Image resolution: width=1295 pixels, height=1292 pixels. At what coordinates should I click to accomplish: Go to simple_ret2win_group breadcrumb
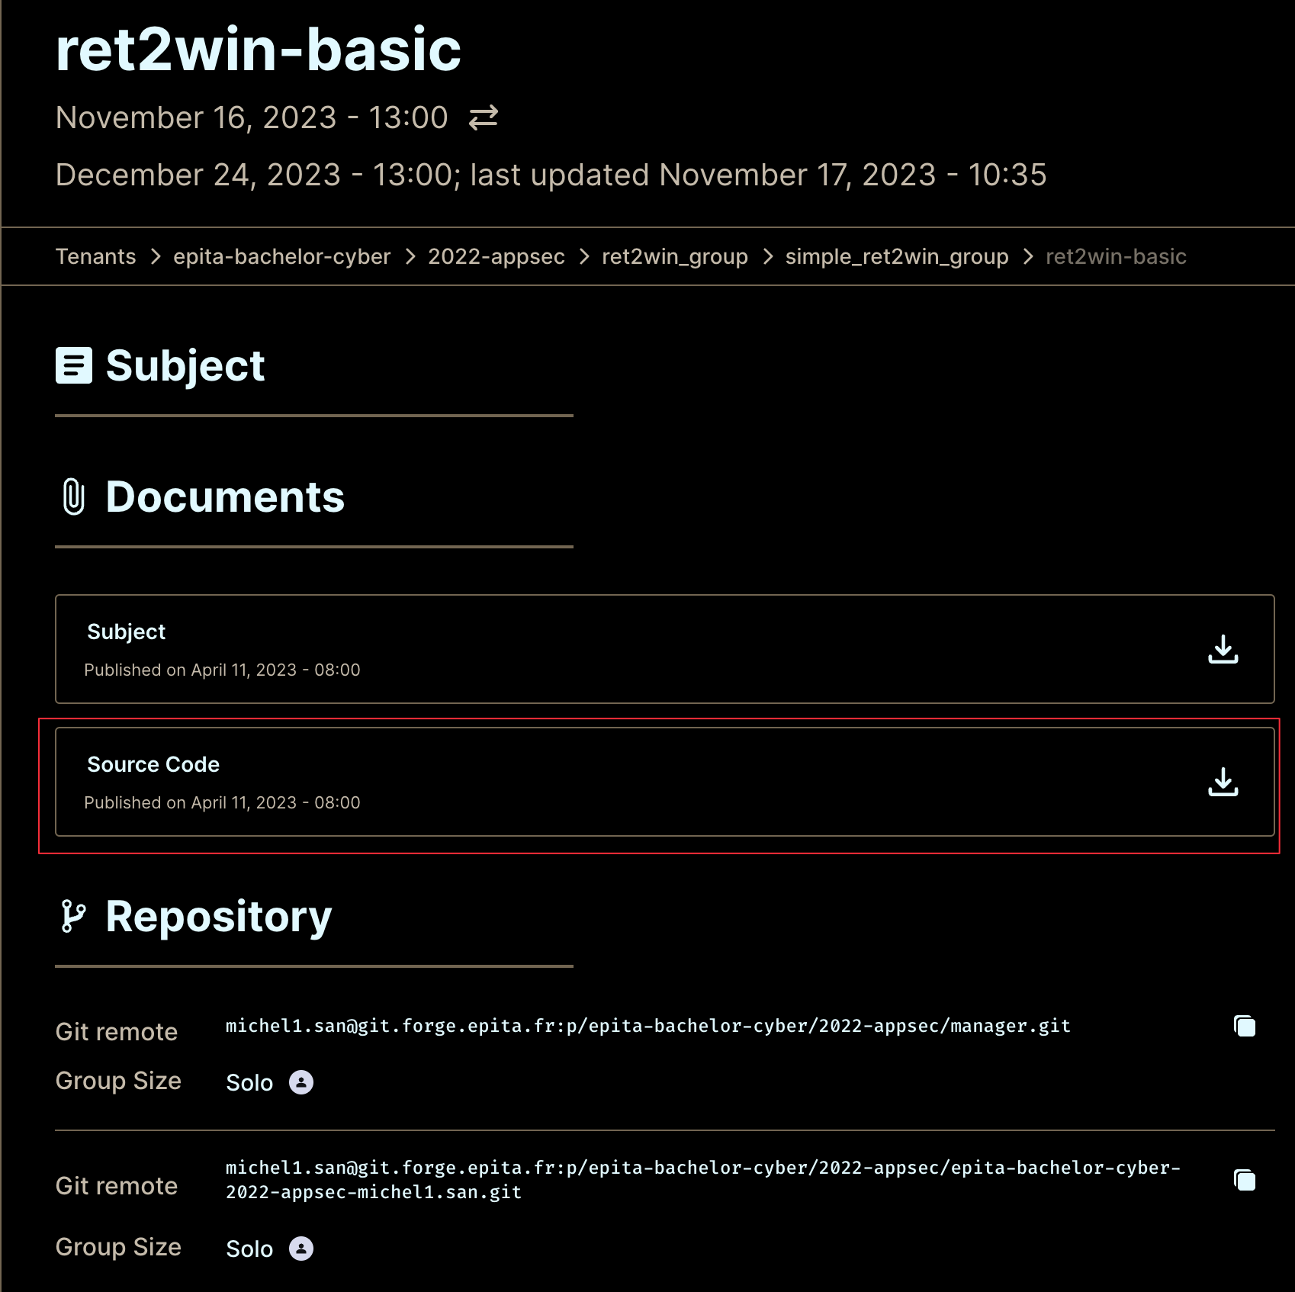pos(896,256)
